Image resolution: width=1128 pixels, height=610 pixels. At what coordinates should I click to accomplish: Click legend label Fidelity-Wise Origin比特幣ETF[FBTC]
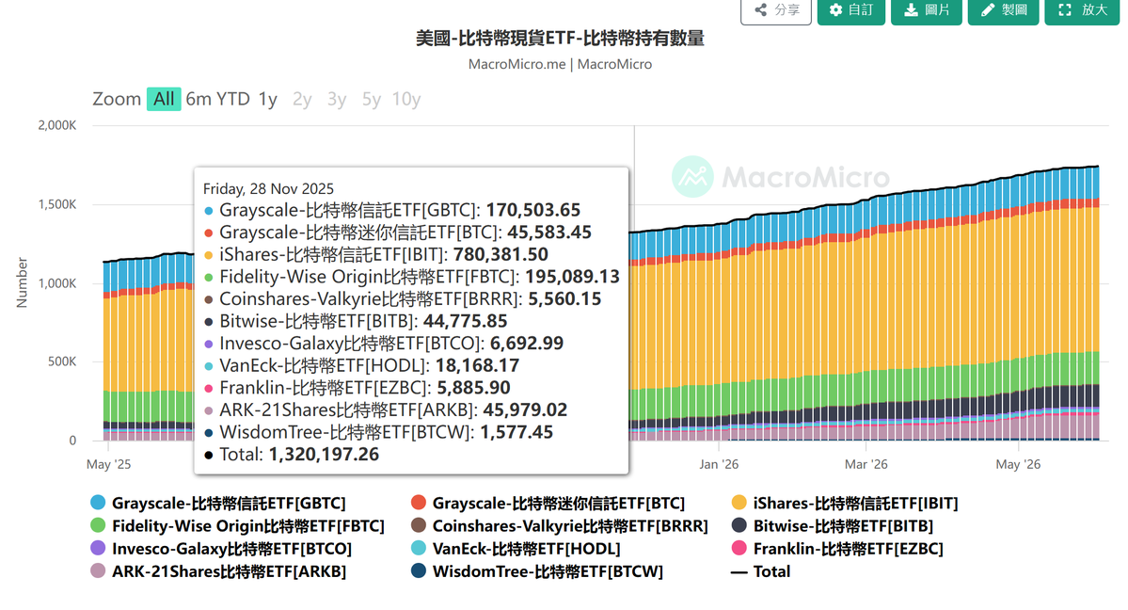(x=248, y=526)
